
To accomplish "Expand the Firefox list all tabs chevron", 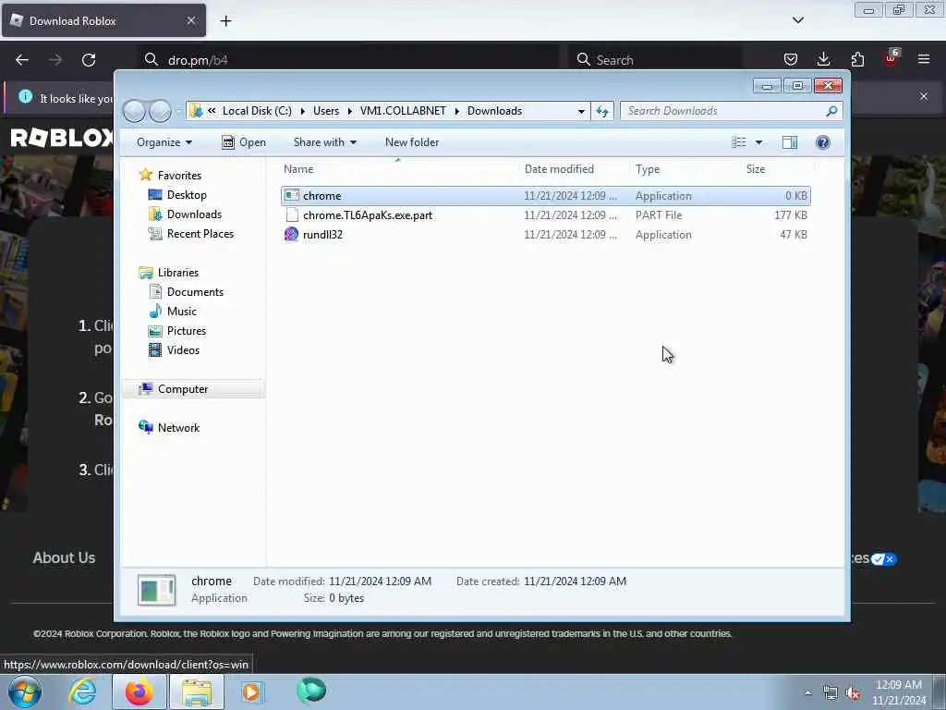I will click(x=797, y=20).
